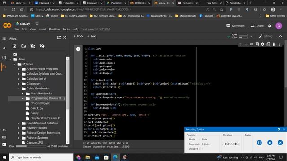Open command palette sidebar icon

tap(4, 137)
